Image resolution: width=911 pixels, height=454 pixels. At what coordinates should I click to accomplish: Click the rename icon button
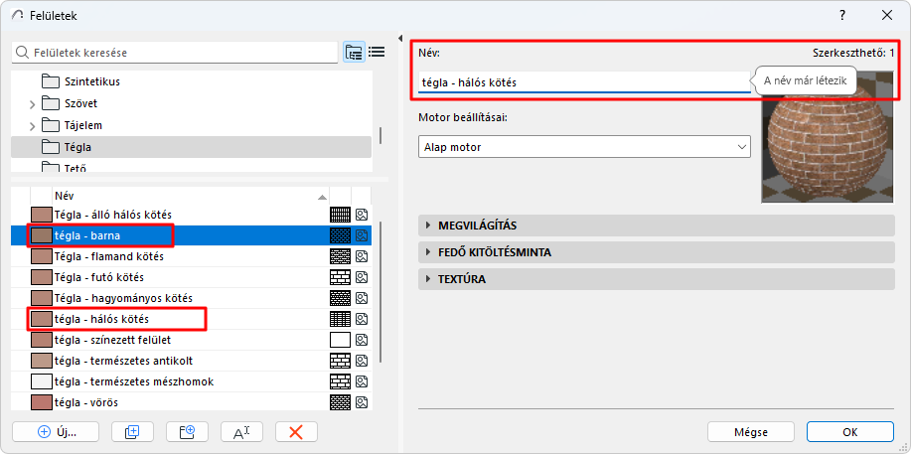pyautogui.click(x=240, y=431)
